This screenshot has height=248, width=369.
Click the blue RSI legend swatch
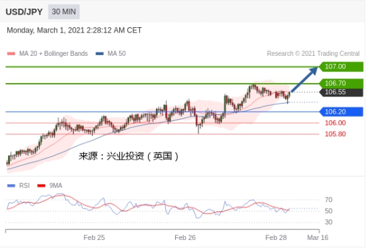click(11, 186)
